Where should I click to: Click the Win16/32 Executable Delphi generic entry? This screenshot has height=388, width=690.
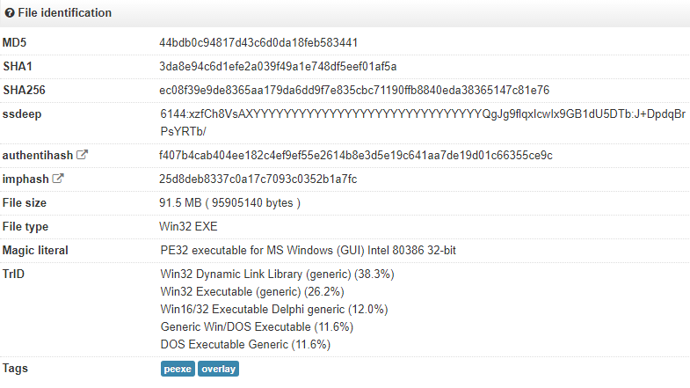coord(273,309)
